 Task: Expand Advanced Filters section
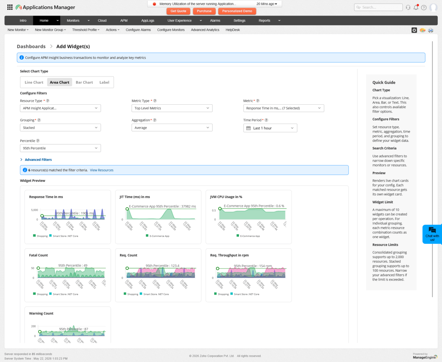coord(36,159)
